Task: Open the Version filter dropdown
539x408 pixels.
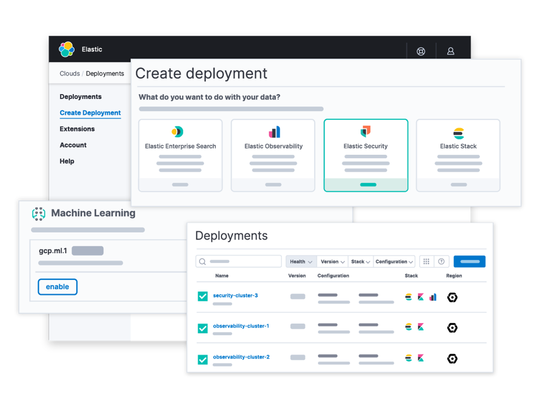Action: pos(333,261)
